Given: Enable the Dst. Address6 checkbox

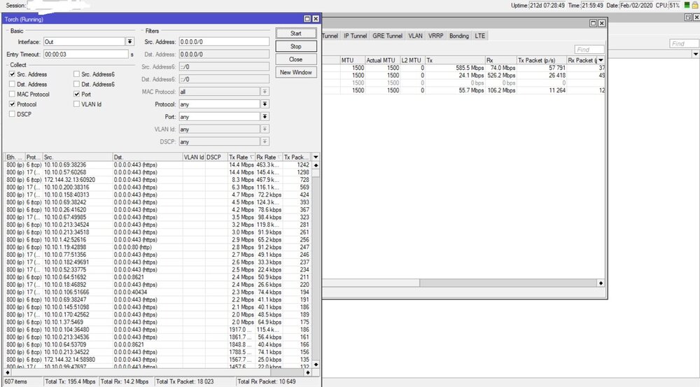Looking at the screenshot, I should (77, 84).
